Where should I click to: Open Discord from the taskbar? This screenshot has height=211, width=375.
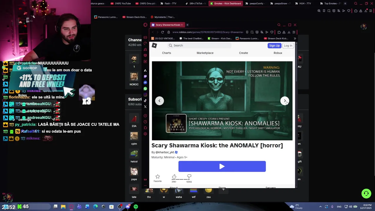click(128, 207)
